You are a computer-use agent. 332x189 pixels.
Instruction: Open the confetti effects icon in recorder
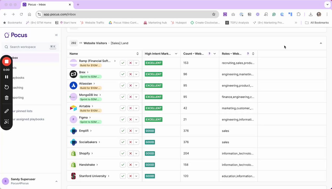pos(6,122)
